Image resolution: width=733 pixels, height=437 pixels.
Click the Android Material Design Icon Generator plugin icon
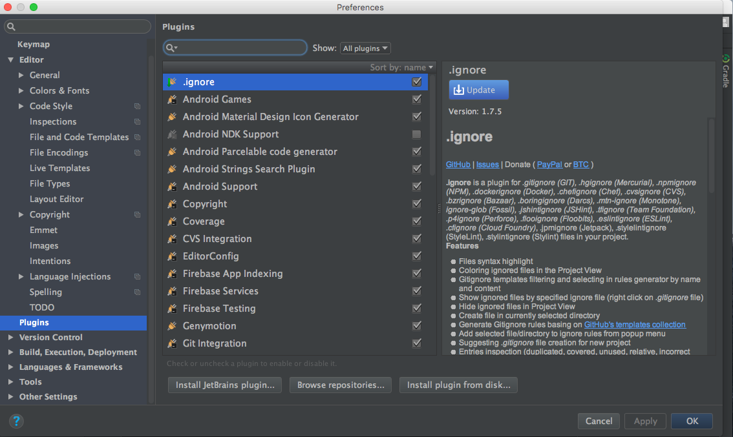(x=172, y=117)
